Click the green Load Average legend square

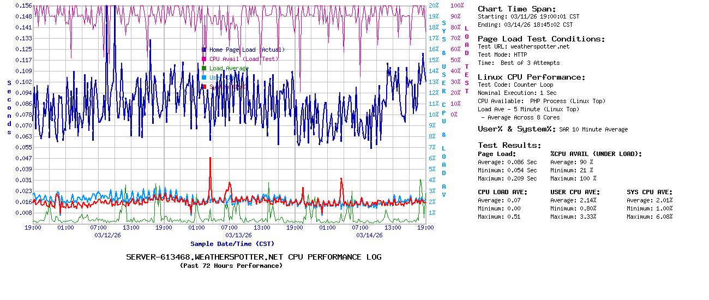tap(204, 68)
